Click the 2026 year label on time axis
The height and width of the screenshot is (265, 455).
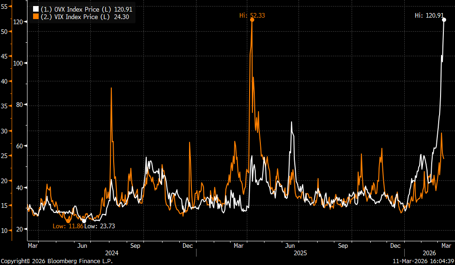[429, 253]
